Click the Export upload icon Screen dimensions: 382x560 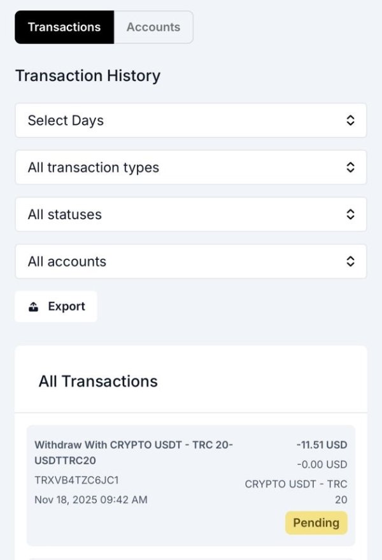pos(34,307)
